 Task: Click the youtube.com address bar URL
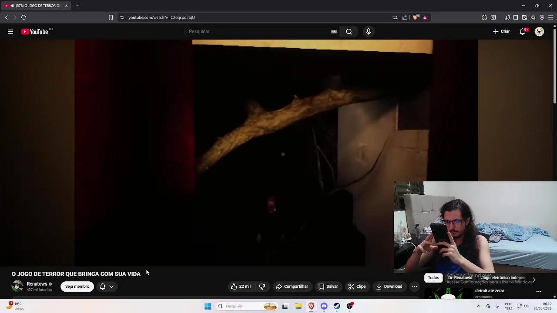(x=161, y=17)
